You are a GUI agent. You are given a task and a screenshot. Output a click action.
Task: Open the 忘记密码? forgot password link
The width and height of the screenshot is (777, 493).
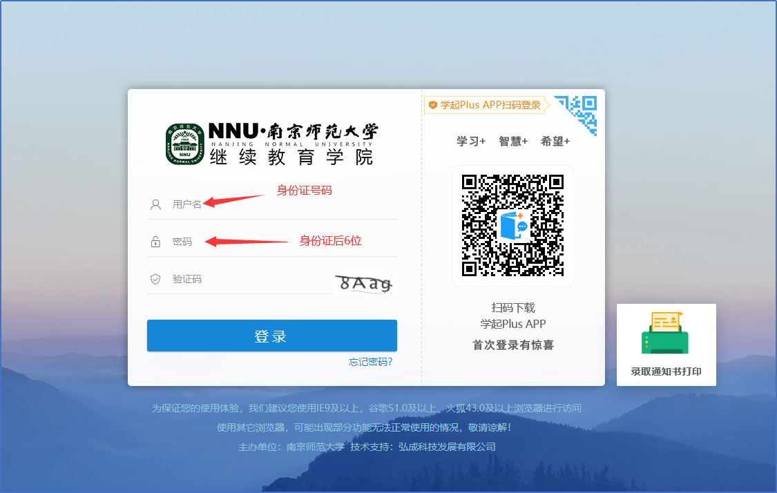(371, 362)
